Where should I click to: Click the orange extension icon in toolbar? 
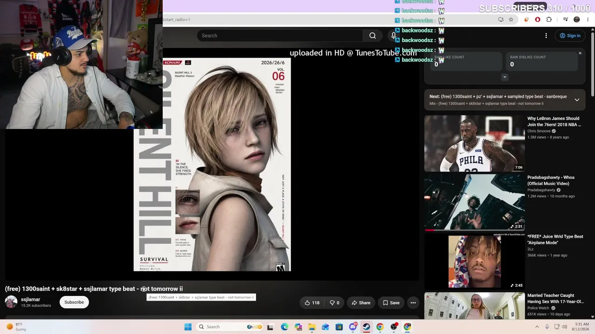pyautogui.click(x=527, y=19)
